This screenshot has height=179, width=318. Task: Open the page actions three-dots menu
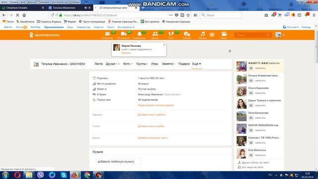pos(170,15)
